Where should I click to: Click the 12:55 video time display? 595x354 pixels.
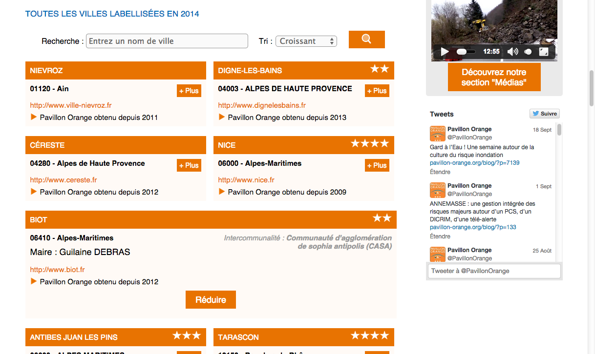491,51
